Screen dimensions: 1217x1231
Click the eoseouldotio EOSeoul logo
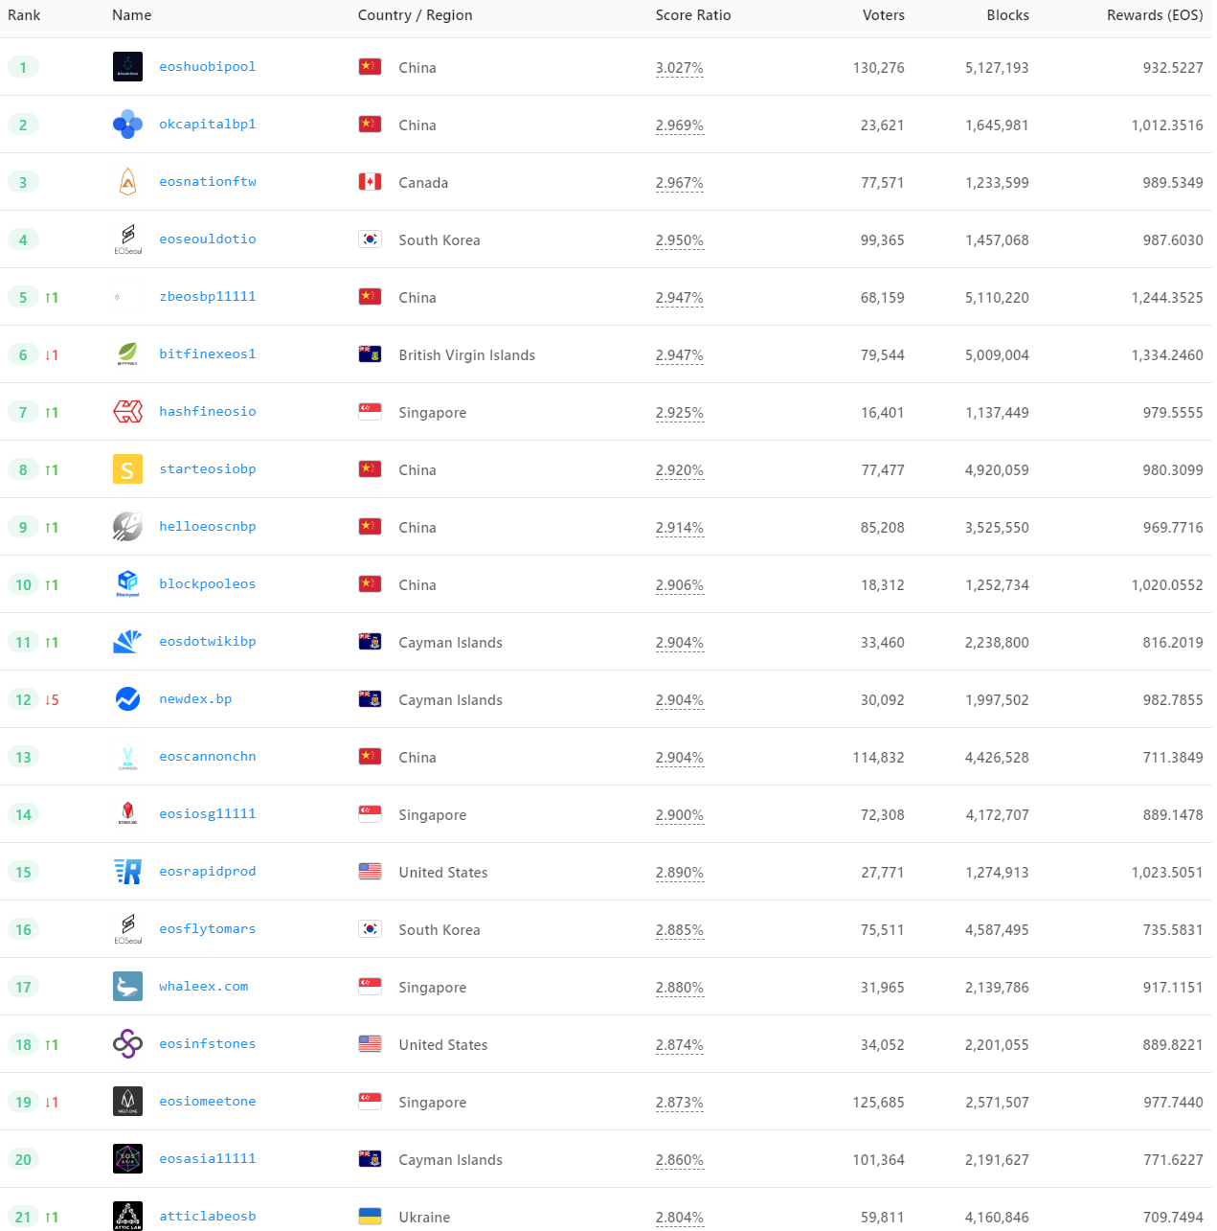tap(127, 239)
